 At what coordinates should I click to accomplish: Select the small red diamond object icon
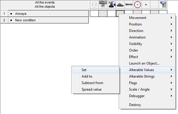tap(146, 5)
